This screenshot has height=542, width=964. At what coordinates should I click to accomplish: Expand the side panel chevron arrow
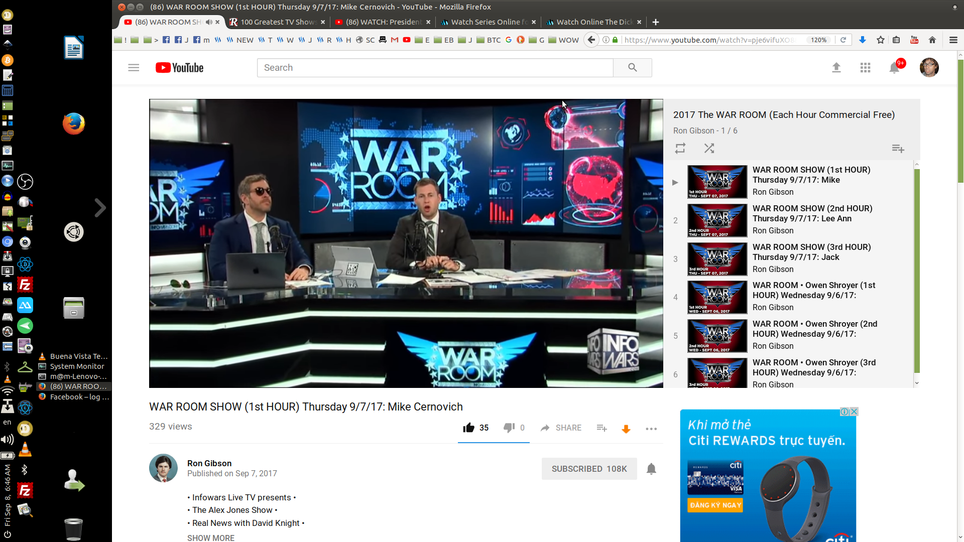pyautogui.click(x=100, y=208)
